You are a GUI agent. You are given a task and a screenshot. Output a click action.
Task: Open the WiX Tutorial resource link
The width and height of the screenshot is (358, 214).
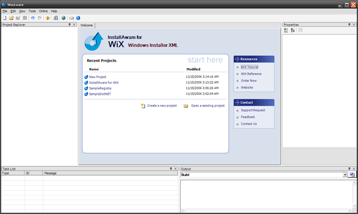click(250, 67)
